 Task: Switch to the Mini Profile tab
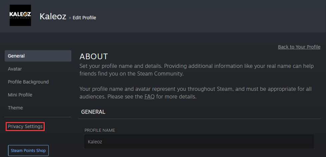coord(20,95)
